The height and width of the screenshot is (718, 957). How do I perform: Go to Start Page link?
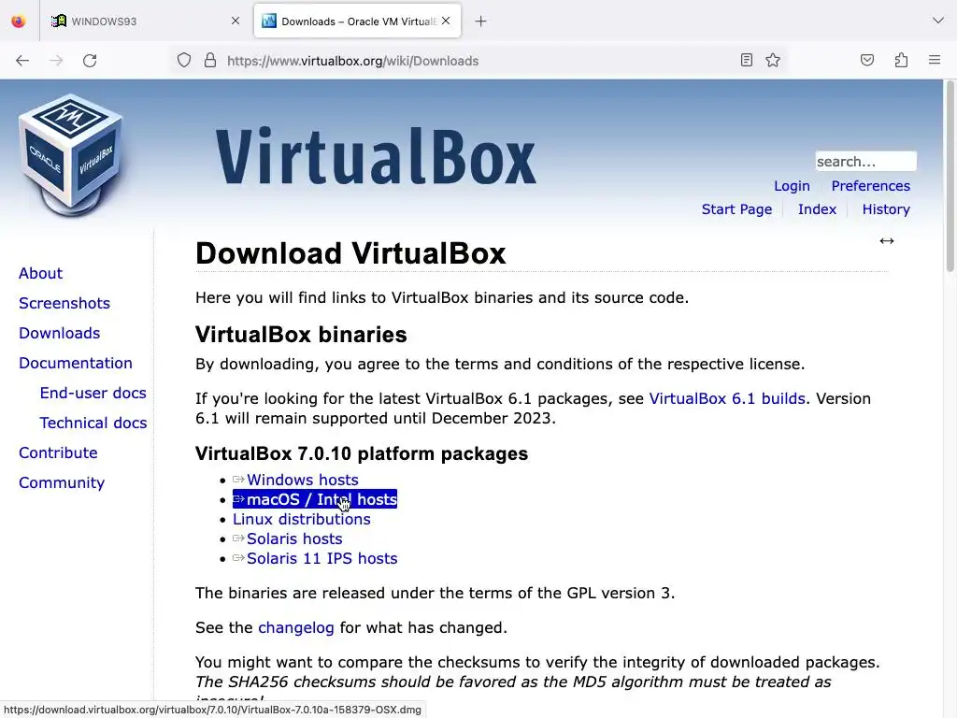(736, 209)
